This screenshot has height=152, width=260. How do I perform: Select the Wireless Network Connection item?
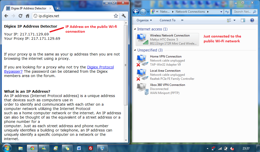coord(167,39)
